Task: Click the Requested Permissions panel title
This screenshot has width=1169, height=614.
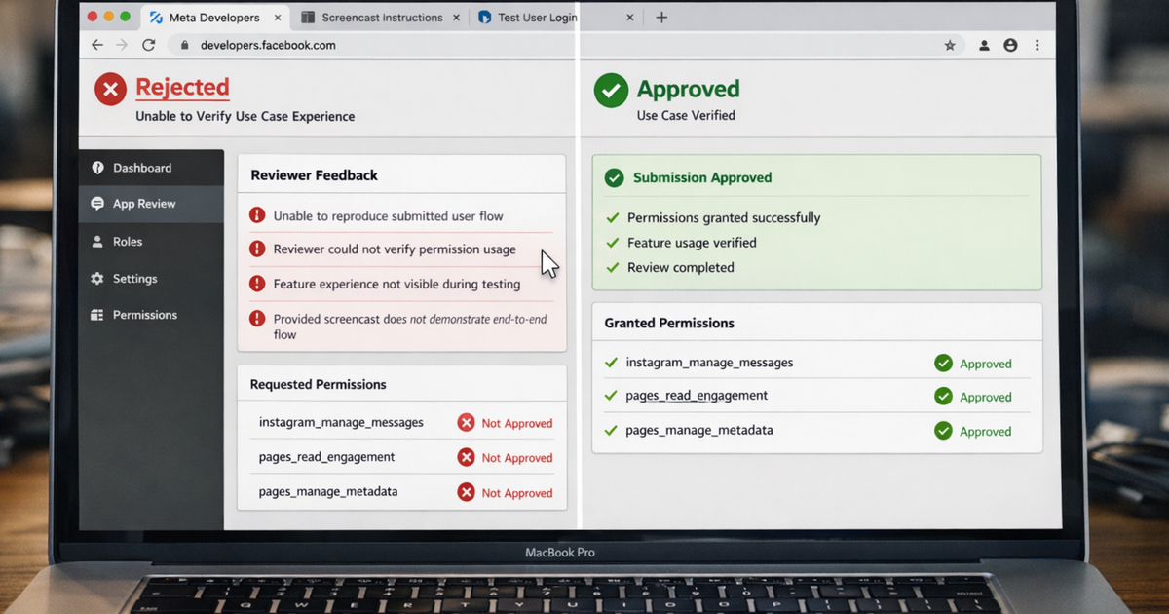Action: 318,385
